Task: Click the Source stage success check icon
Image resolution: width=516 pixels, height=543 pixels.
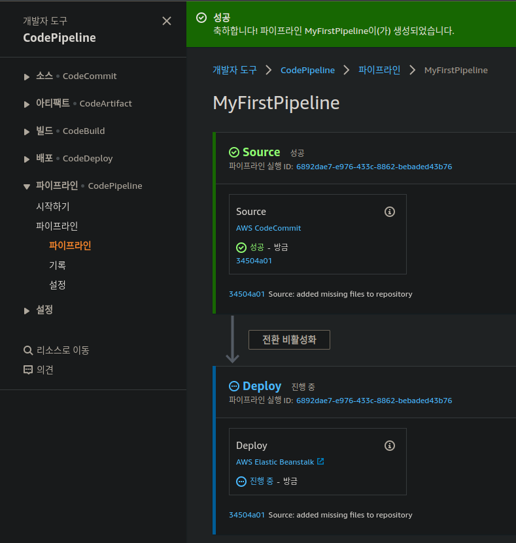Action: click(x=234, y=152)
